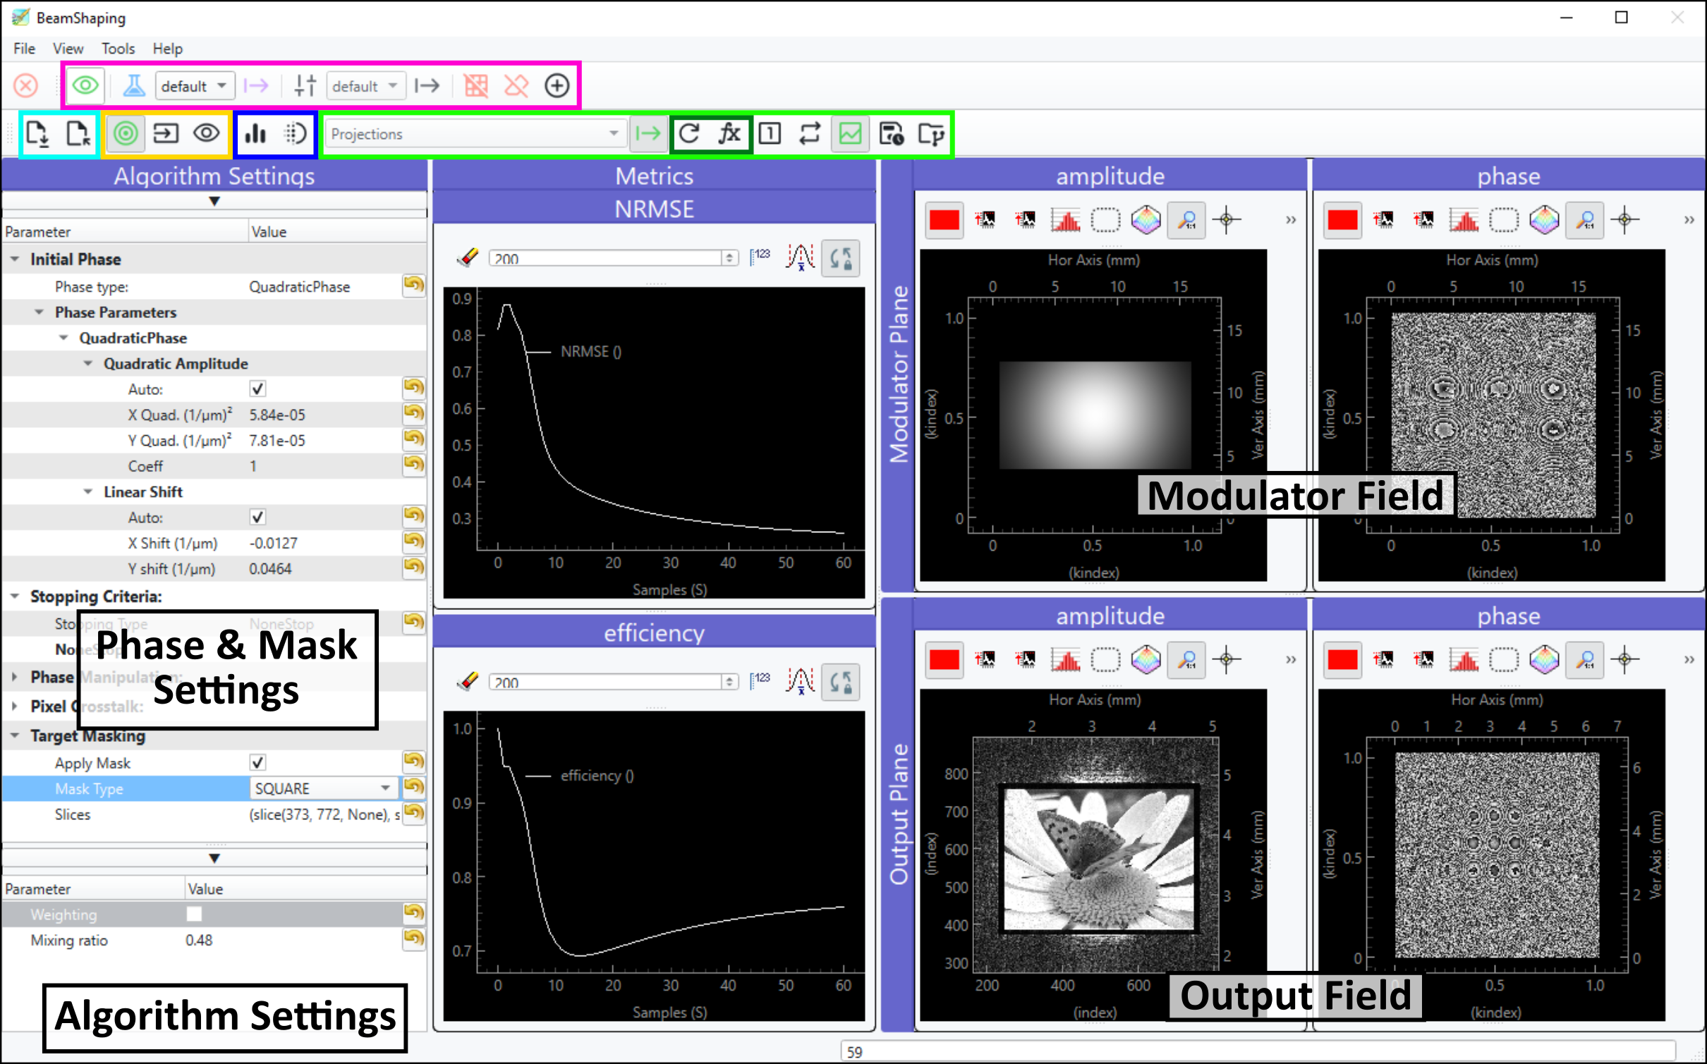The image size is (1707, 1064).
Task: Collapse the Initial Phase section
Action: pyautogui.click(x=15, y=259)
